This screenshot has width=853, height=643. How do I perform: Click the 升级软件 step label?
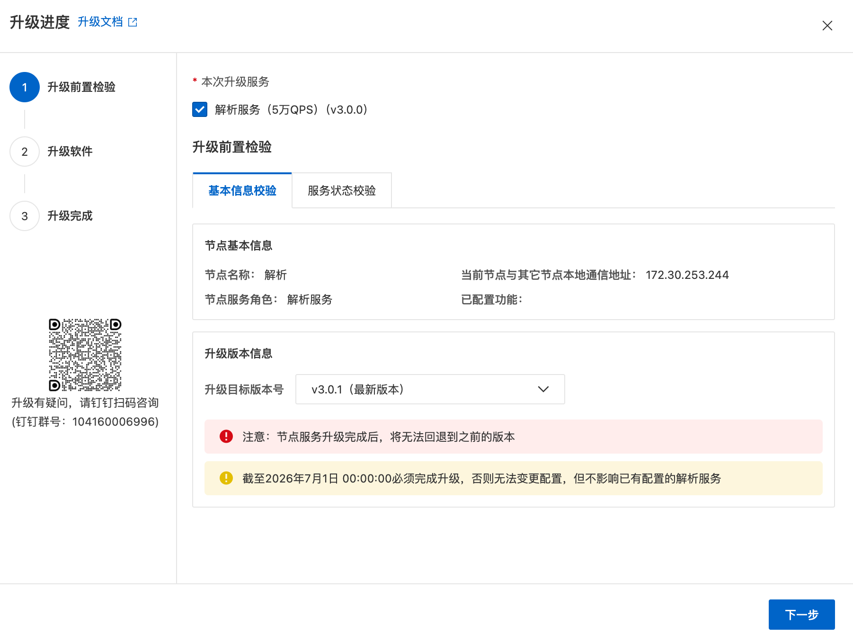(x=70, y=152)
